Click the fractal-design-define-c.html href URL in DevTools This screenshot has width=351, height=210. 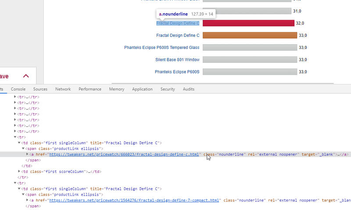[x=125, y=154]
